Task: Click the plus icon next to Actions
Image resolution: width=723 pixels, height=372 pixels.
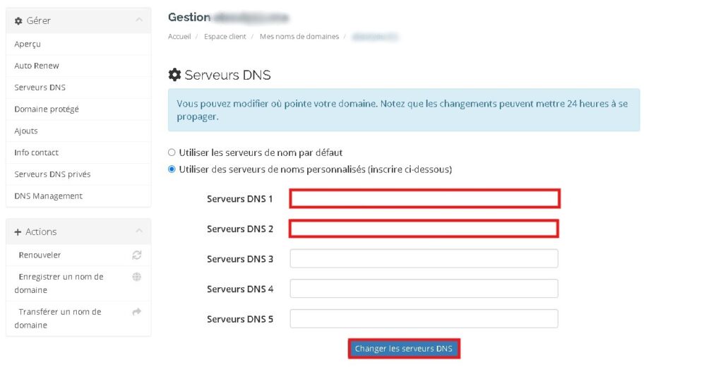Action: click(x=18, y=232)
